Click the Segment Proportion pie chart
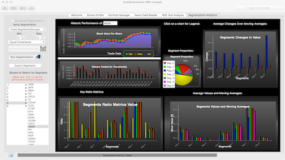This screenshot has width=285, height=160. [x=183, y=74]
